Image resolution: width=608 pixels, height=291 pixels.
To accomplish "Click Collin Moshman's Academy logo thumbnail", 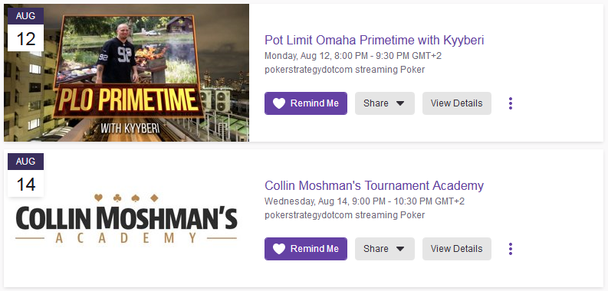I will point(127,219).
